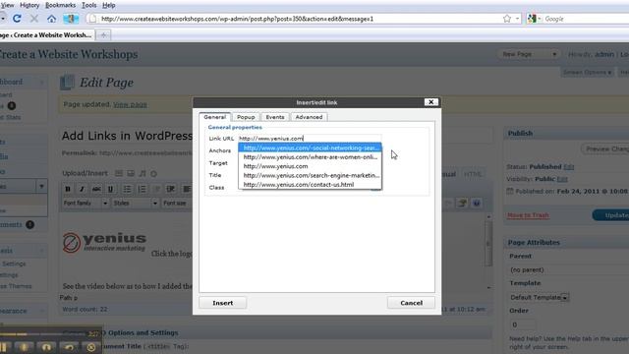Viewport: 629px width, 354px height.
Task: Click the pause button in the recorder overlay
Action: click(4, 347)
